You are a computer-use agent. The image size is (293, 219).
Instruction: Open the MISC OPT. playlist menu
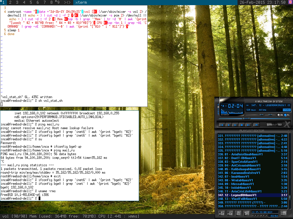tap(247, 213)
